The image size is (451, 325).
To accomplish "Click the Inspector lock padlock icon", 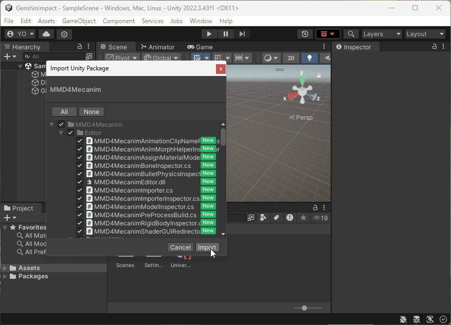I will coord(435,46).
